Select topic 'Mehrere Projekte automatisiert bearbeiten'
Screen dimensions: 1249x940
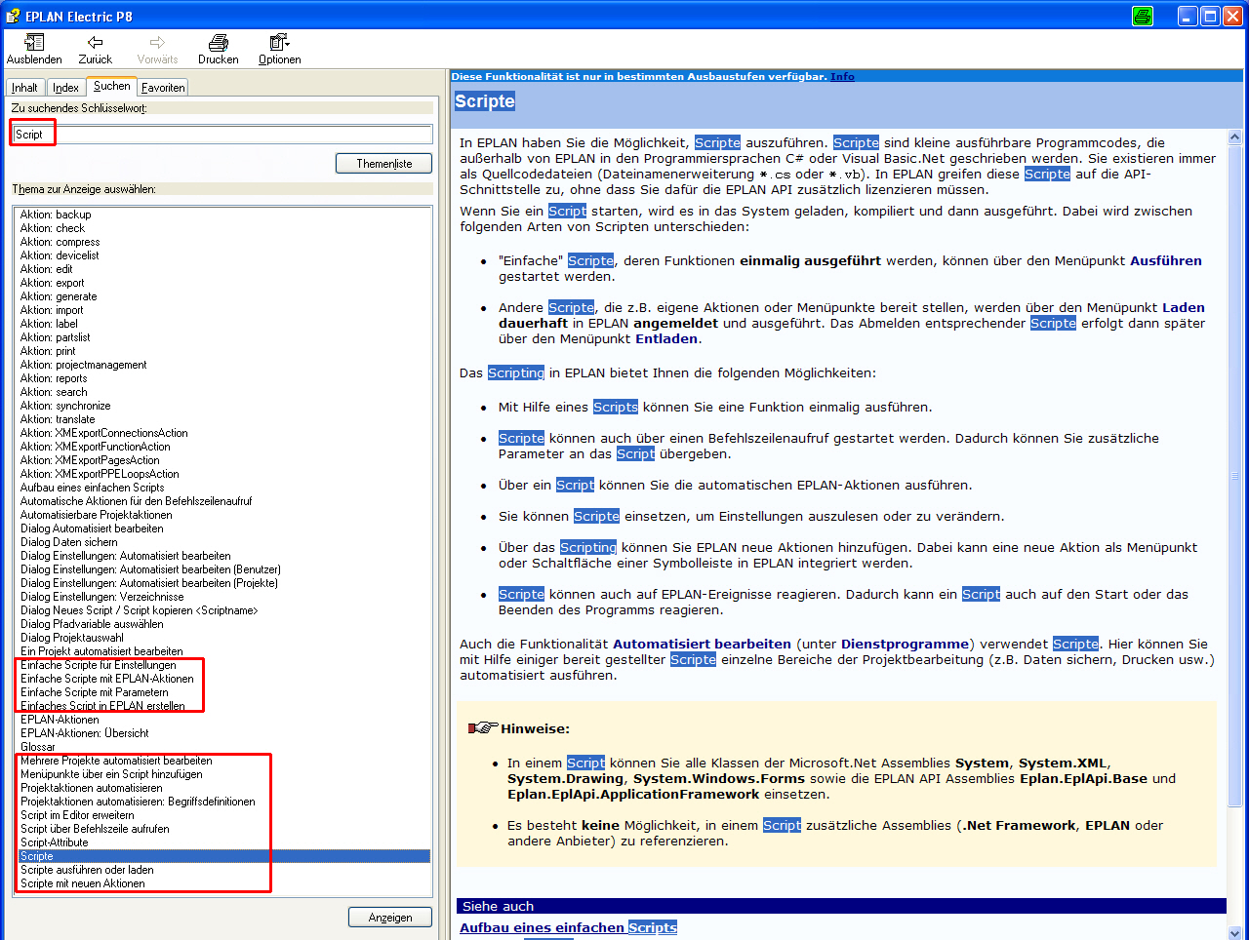click(116, 761)
